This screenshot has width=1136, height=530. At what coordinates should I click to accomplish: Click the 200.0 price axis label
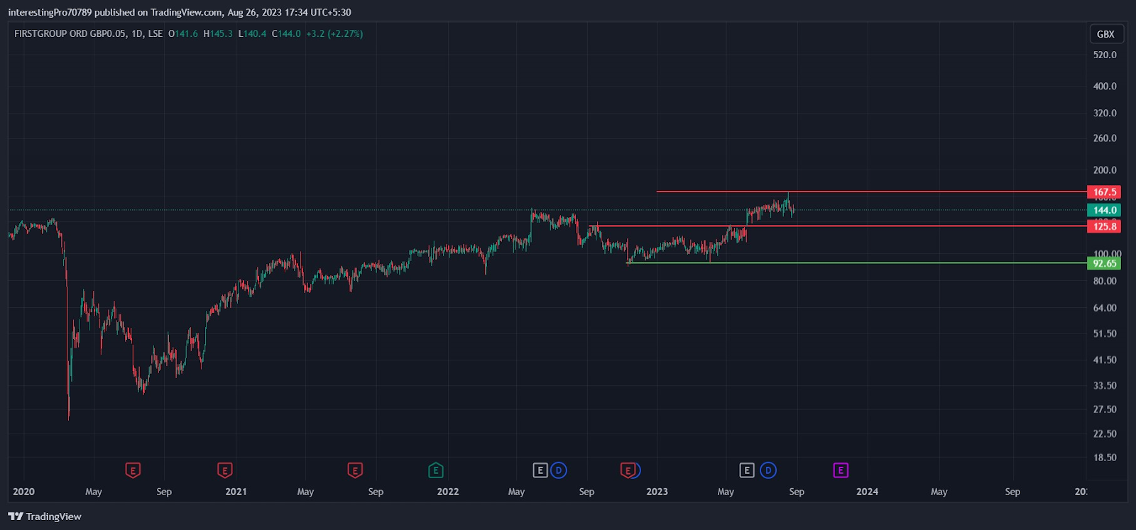click(x=1105, y=170)
